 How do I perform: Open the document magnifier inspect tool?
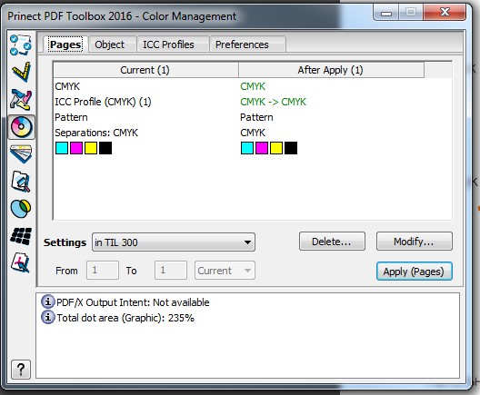(x=21, y=182)
